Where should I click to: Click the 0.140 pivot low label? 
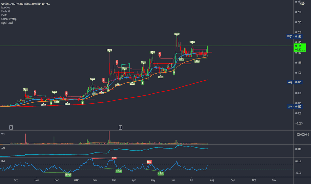[182, 59]
